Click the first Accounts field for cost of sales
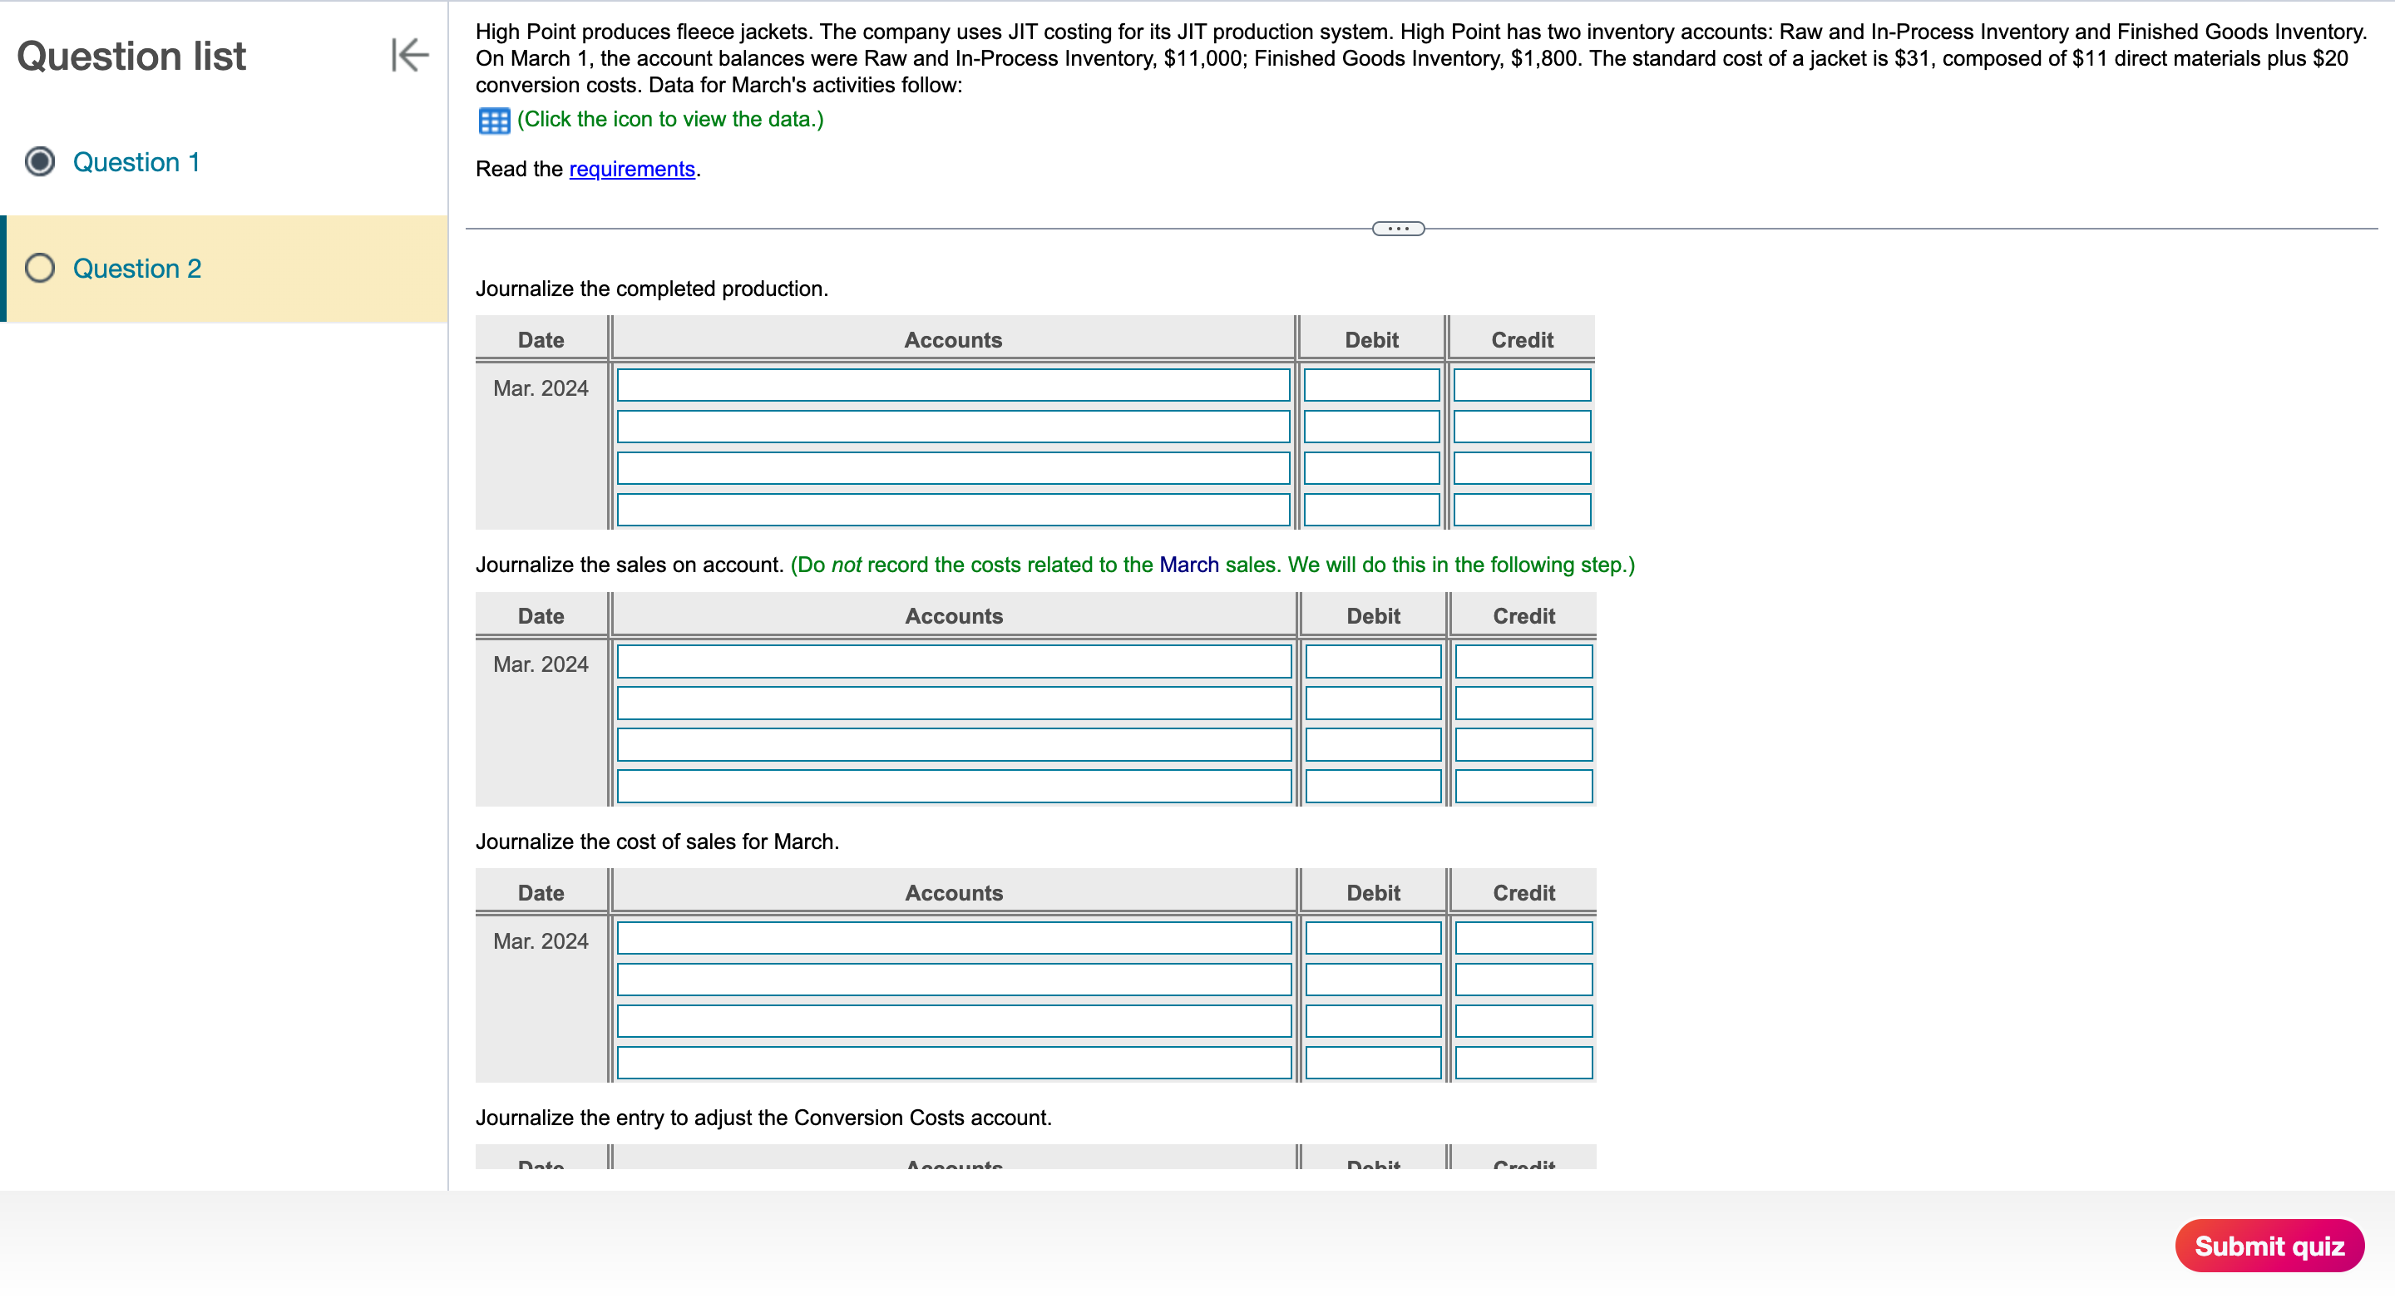 tap(953, 938)
